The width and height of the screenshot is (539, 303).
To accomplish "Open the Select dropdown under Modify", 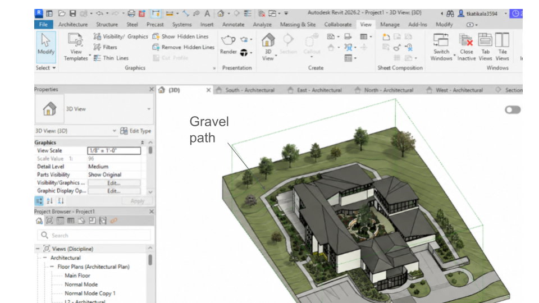I will [x=45, y=68].
